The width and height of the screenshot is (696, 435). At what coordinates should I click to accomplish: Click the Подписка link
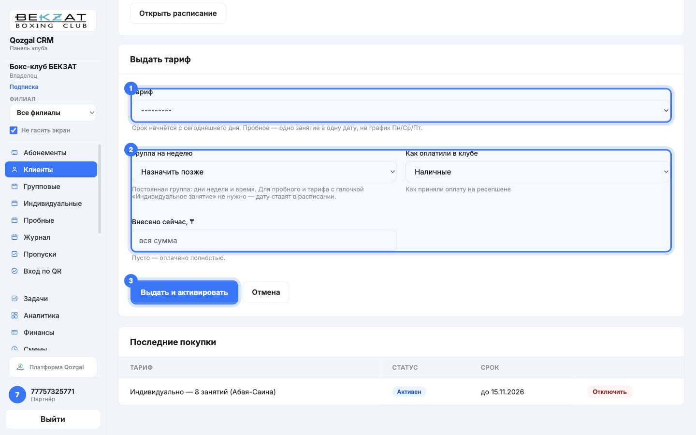(24, 87)
